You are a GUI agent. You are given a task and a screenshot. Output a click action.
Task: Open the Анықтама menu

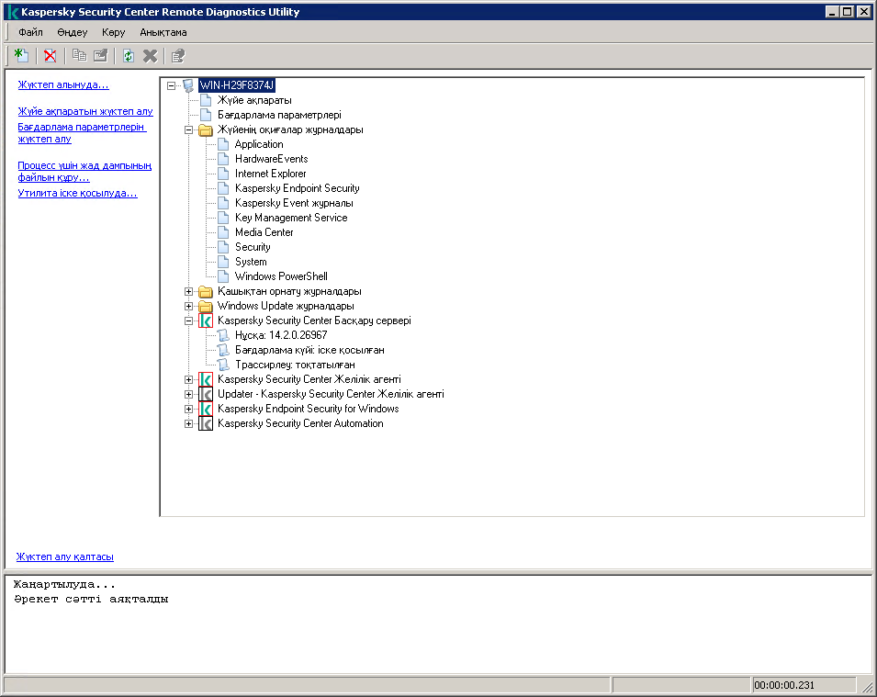(x=163, y=32)
